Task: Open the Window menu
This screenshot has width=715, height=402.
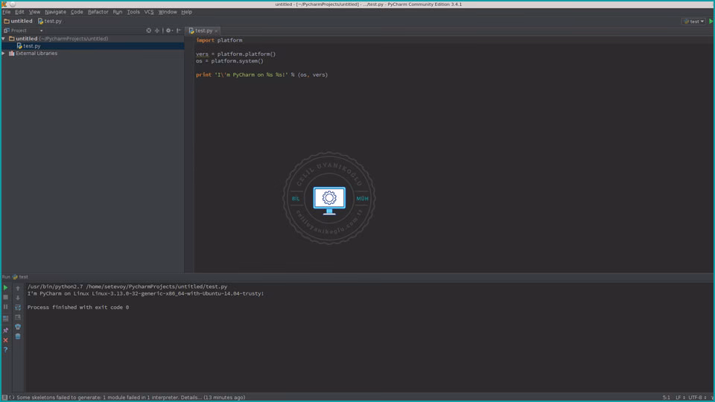Action: (168, 12)
